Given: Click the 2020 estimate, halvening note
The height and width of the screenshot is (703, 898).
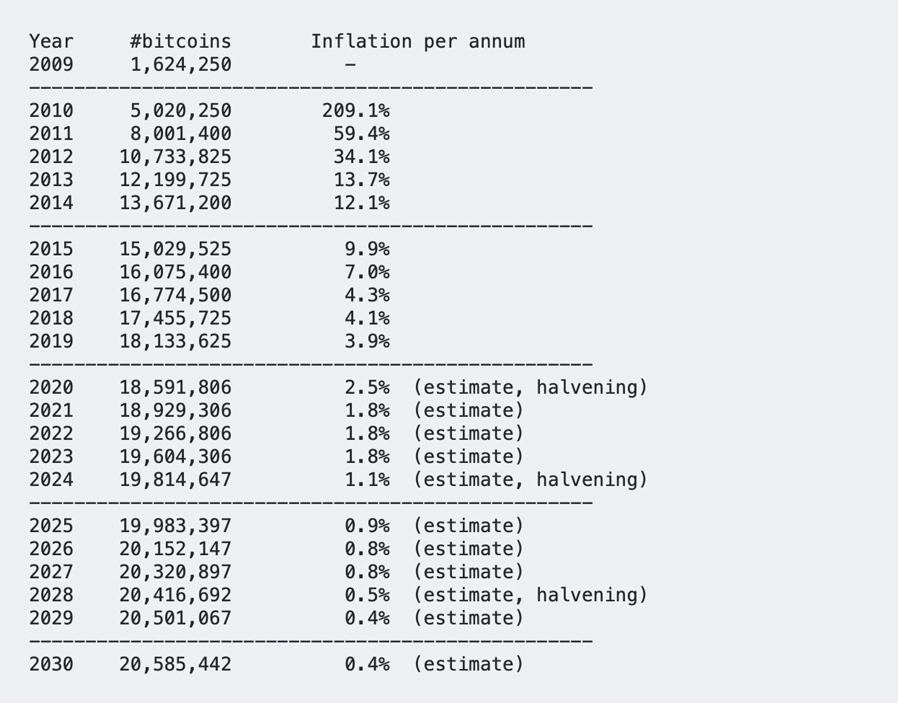Looking at the screenshot, I should [x=530, y=387].
